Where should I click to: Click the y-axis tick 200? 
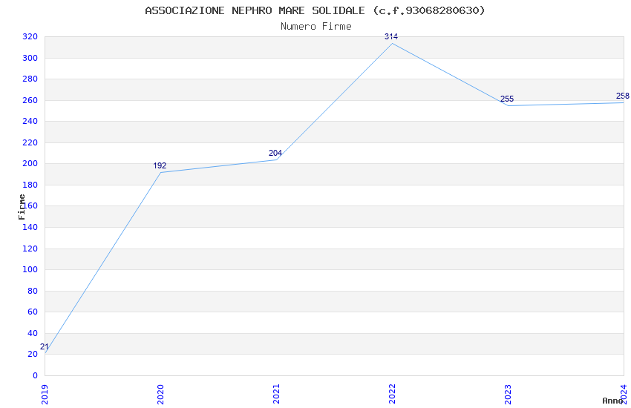point(30,164)
